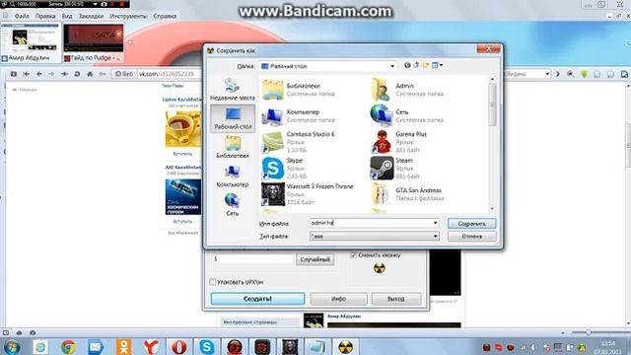Open the Инструменты menu
This screenshot has width=631, height=355.
tap(128, 16)
